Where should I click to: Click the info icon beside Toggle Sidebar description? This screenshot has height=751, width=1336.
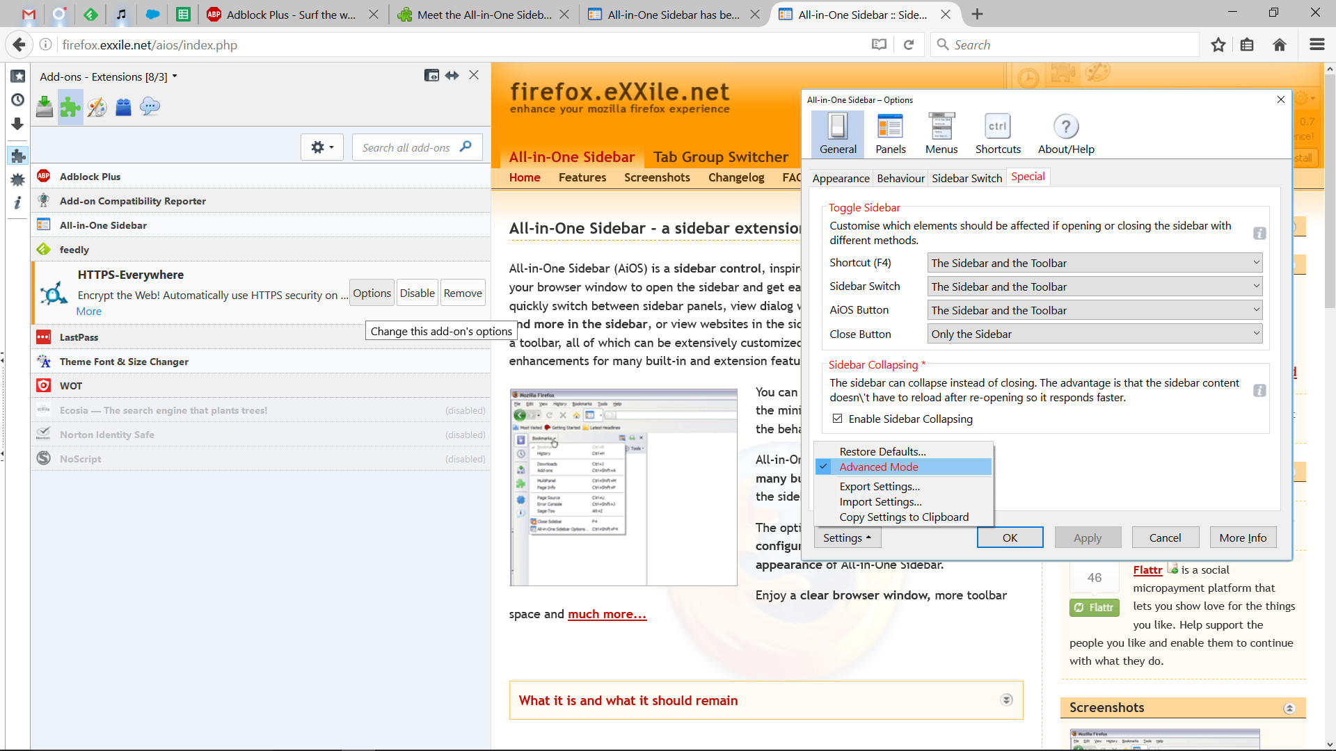(x=1259, y=234)
